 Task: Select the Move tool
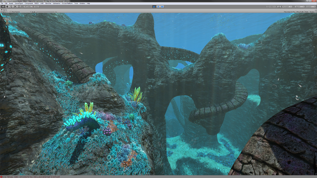coord(7,7)
